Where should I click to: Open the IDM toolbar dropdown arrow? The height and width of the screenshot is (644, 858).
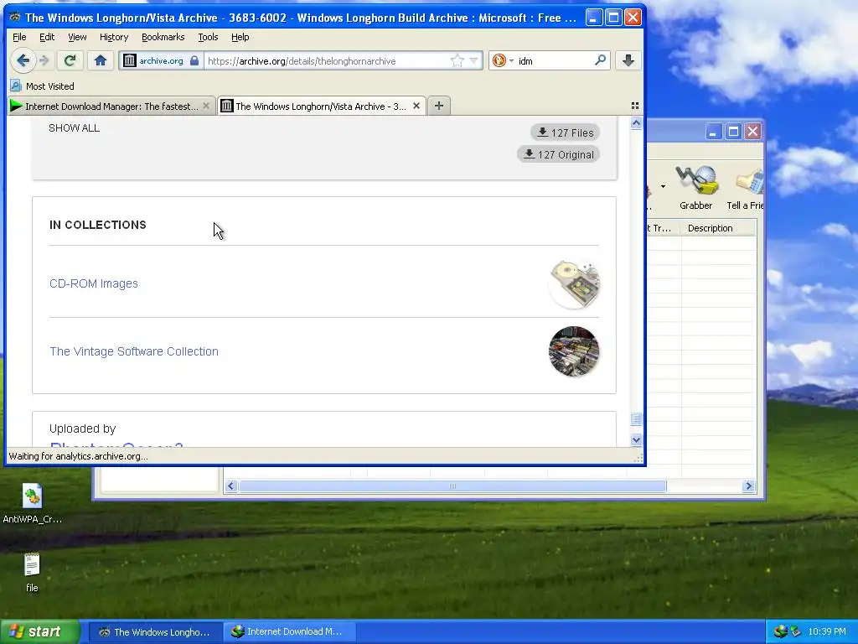[663, 187]
